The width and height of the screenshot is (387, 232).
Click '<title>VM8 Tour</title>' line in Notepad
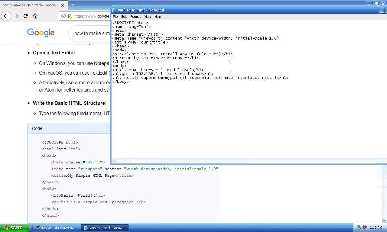pos(140,42)
